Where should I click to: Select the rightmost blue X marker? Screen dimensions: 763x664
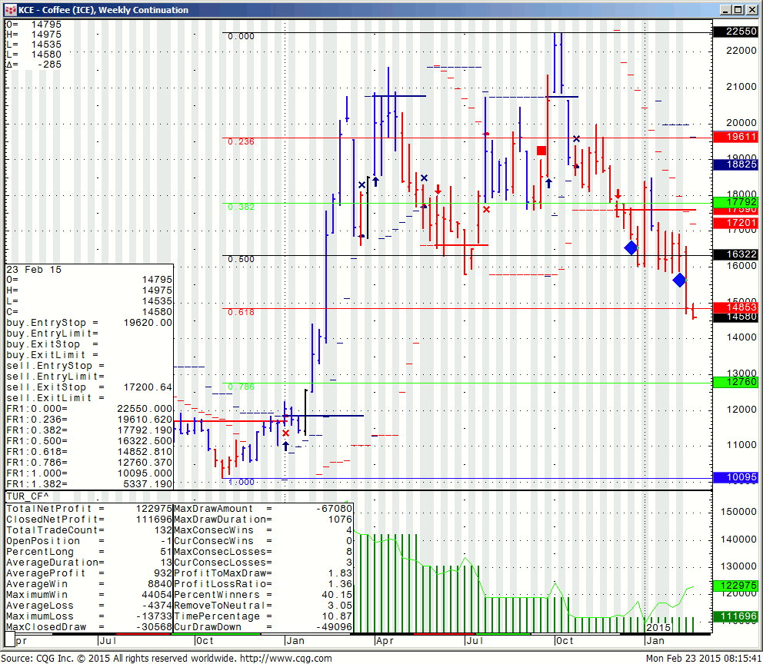coord(576,139)
